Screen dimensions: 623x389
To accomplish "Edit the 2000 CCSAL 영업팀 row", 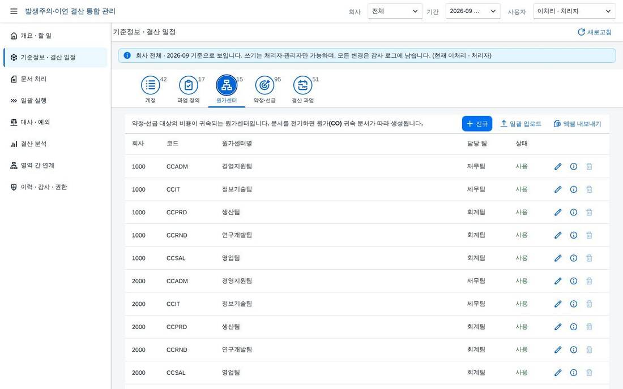I will pyautogui.click(x=558, y=373).
